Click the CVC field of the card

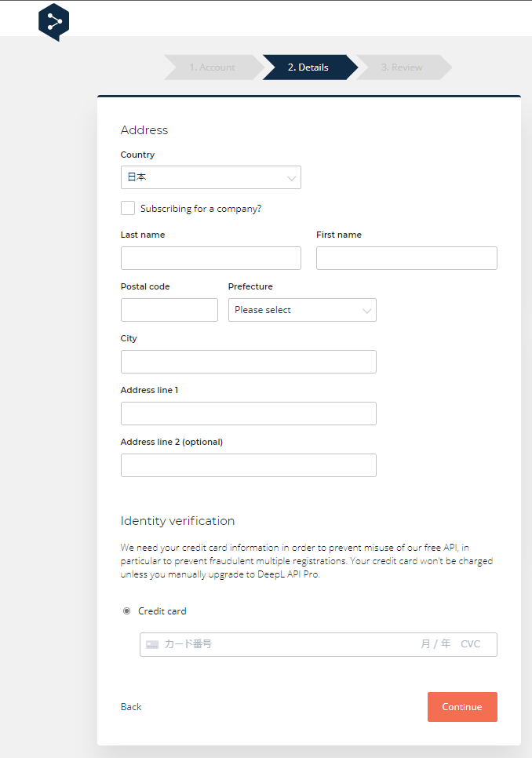471,644
